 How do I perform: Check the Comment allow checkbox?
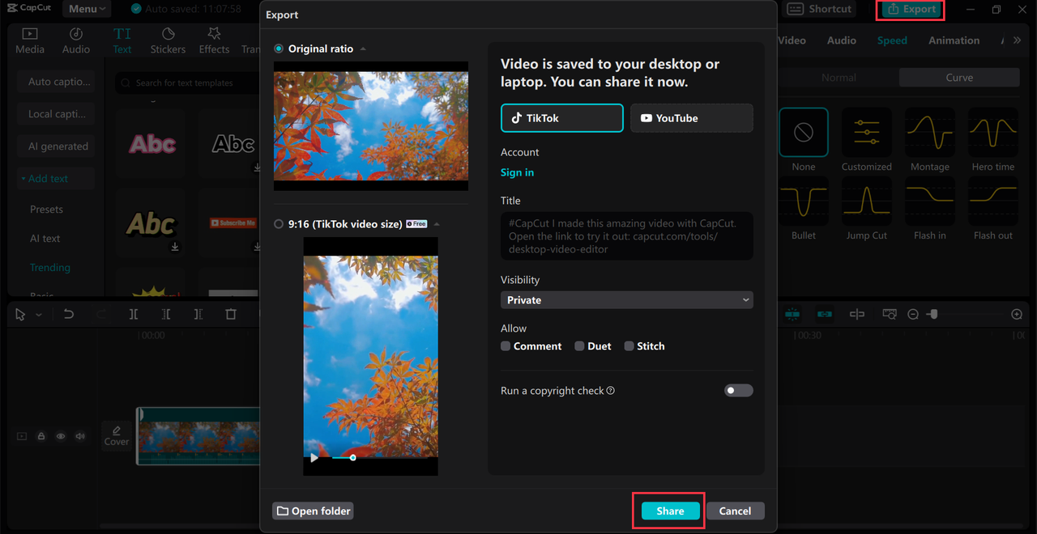(x=506, y=346)
